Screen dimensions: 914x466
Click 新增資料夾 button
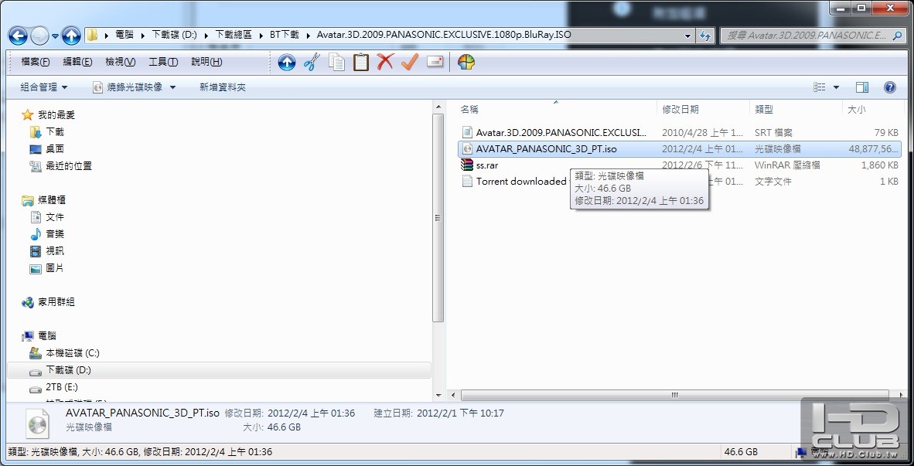223,87
